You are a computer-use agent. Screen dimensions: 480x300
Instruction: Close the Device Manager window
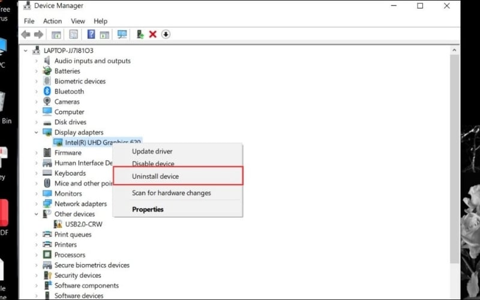pyautogui.click(x=446, y=5)
